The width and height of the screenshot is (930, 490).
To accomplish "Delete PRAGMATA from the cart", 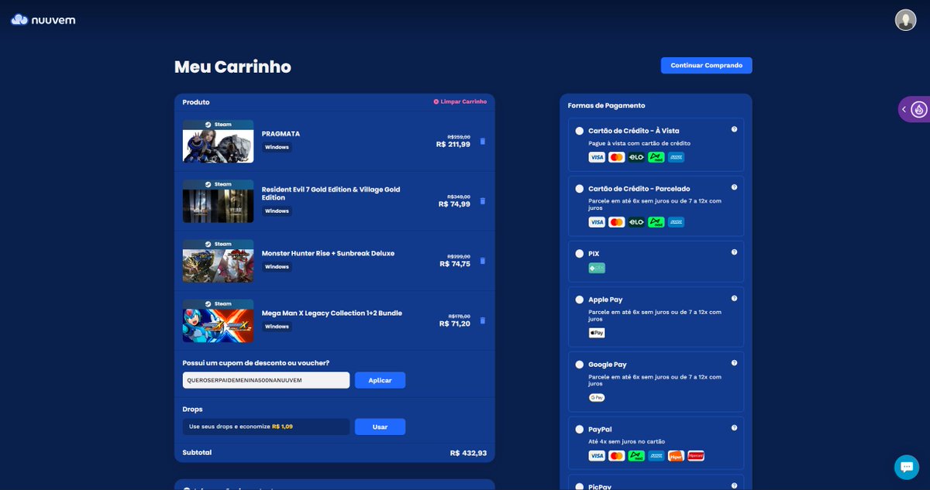I will pos(483,141).
